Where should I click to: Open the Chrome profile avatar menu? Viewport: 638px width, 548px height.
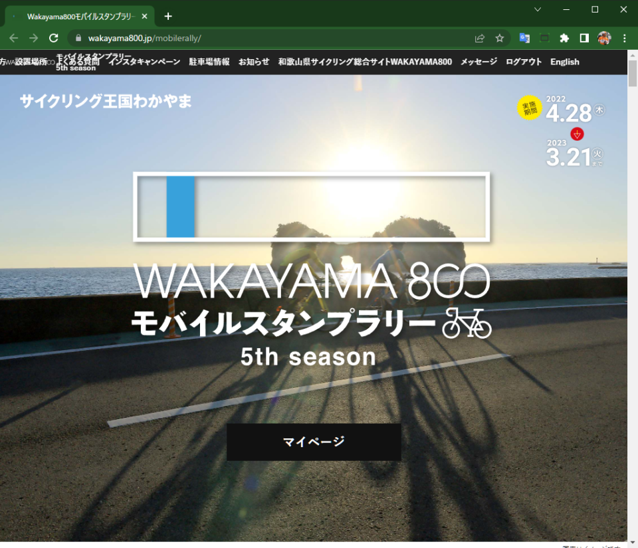tap(604, 39)
